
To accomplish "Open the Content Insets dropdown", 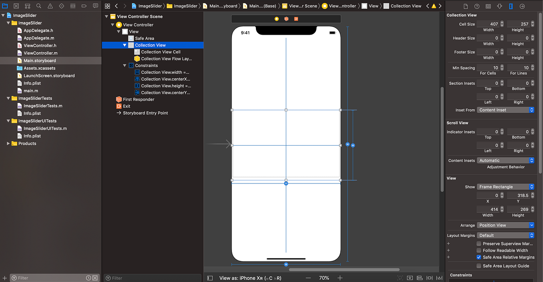I will point(505,160).
